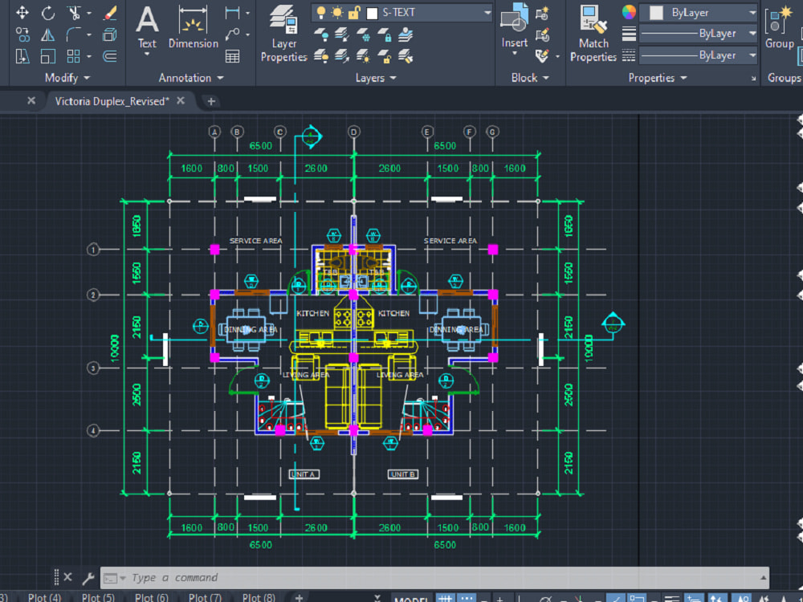This screenshot has height=602, width=803.
Task: Select the Move tool in Modify panel
Action: (21, 11)
